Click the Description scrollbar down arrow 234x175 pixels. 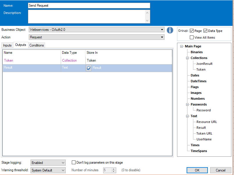[x=147, y=20]
